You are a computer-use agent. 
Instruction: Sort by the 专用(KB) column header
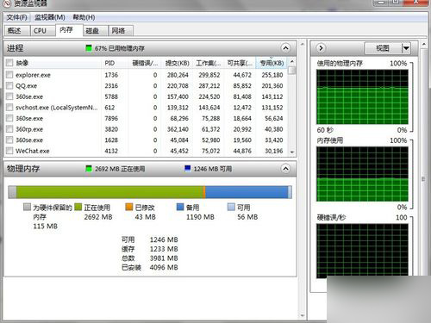tap(272, 63)
